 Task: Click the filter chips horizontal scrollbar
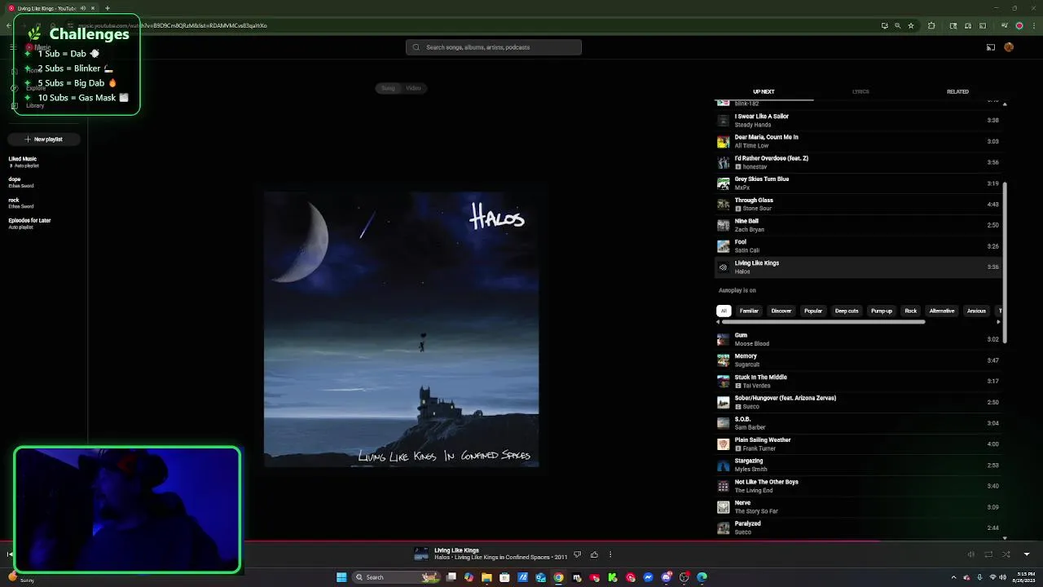point(823,322)
